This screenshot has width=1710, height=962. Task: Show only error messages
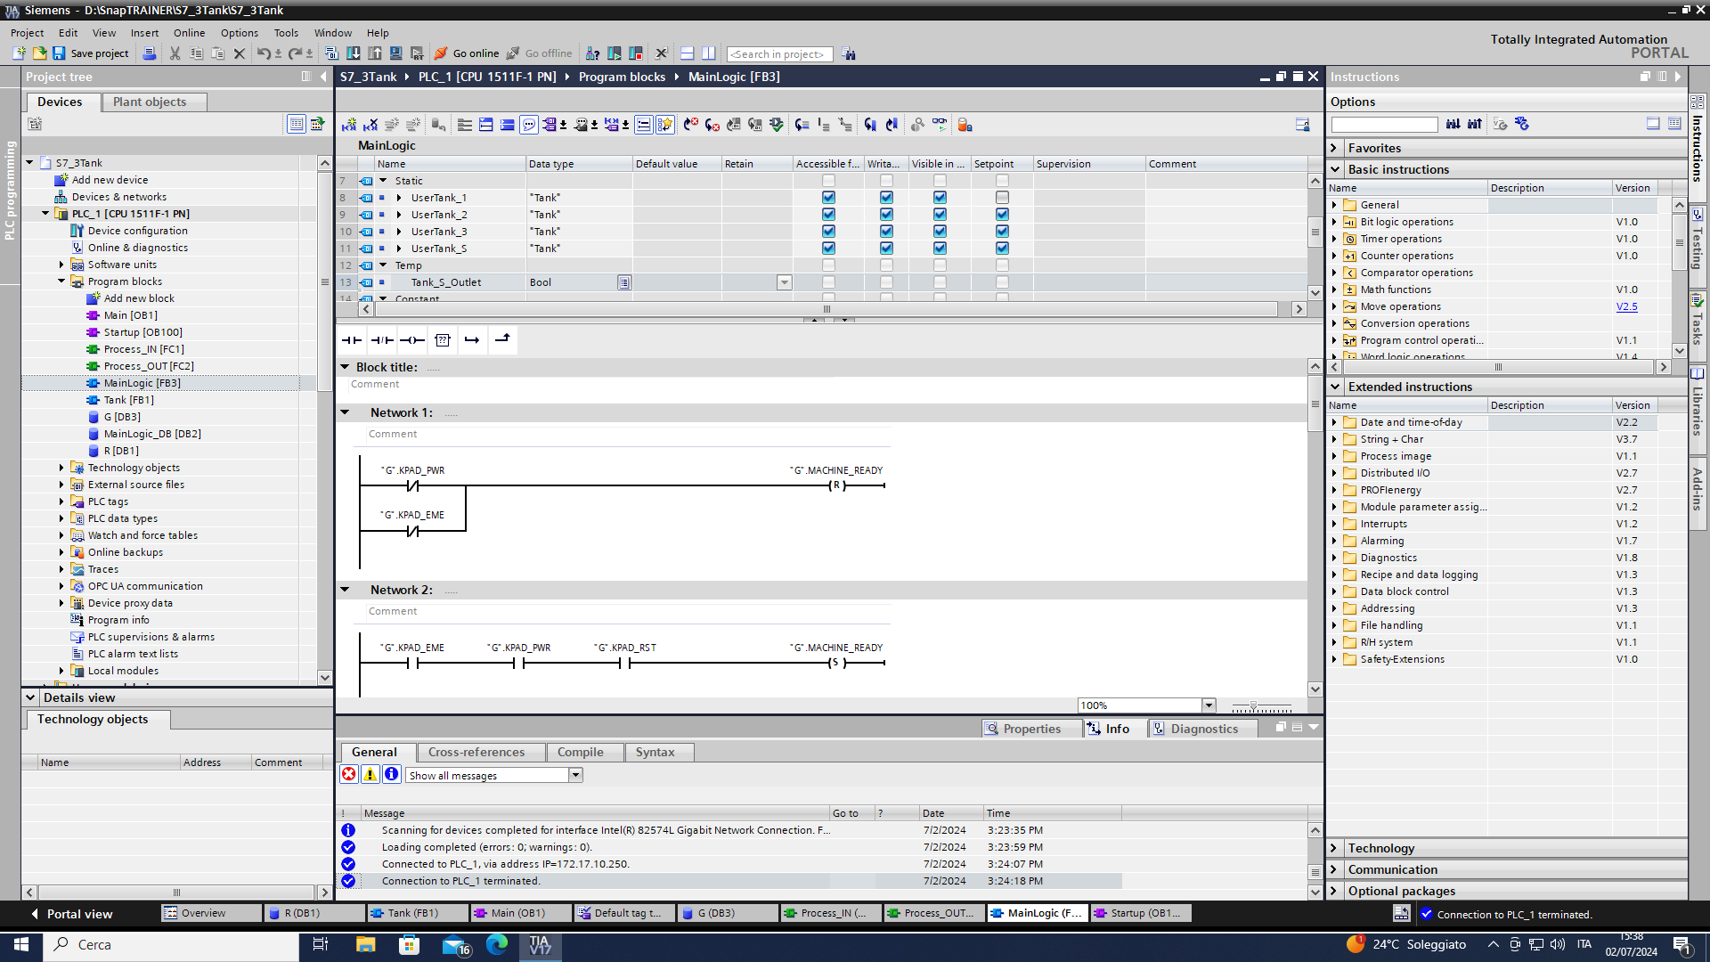coord(349,774)
